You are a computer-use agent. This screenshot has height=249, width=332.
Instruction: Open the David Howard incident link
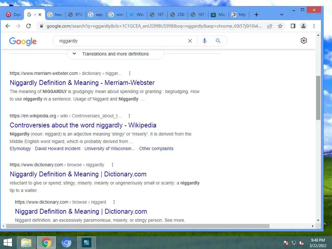point(58,148)
